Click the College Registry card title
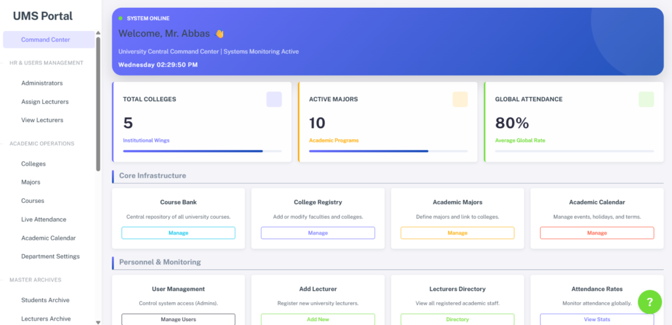This screenshot has height=325, width=672. [x=318, y=202]
